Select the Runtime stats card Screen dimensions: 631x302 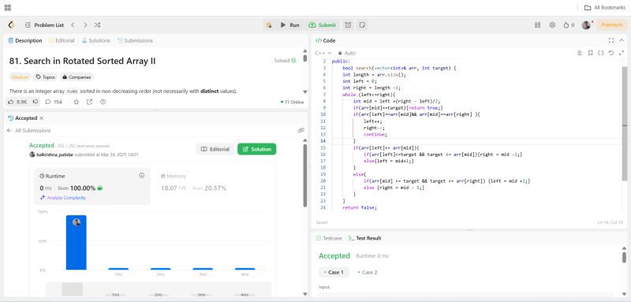click(92, 186)
